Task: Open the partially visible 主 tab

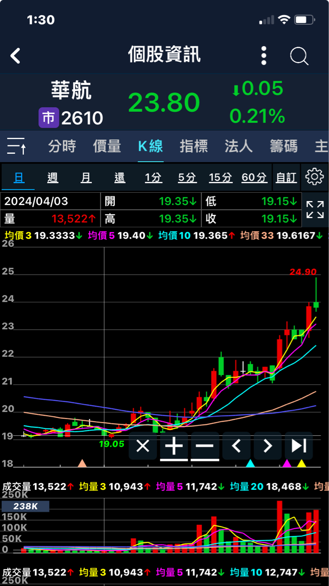Action: [321, 146]
